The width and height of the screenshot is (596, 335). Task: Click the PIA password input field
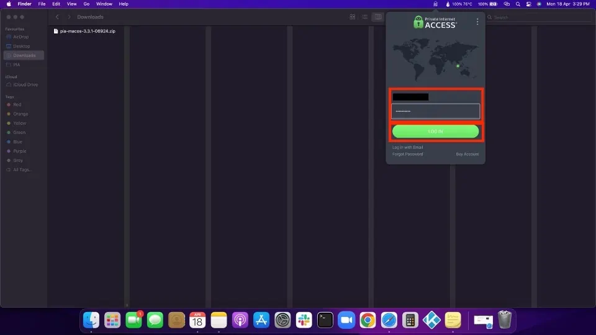[x=436, y=111]
